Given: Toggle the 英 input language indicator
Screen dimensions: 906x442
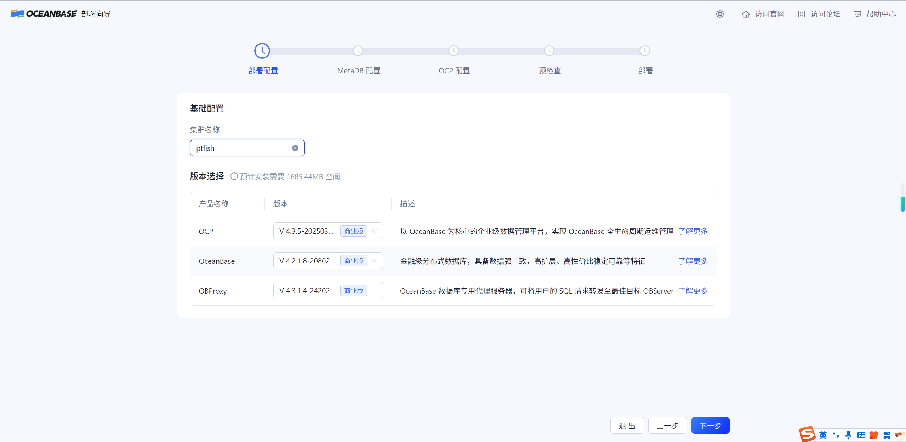Looking at the screenshot, I should point(823,435).
